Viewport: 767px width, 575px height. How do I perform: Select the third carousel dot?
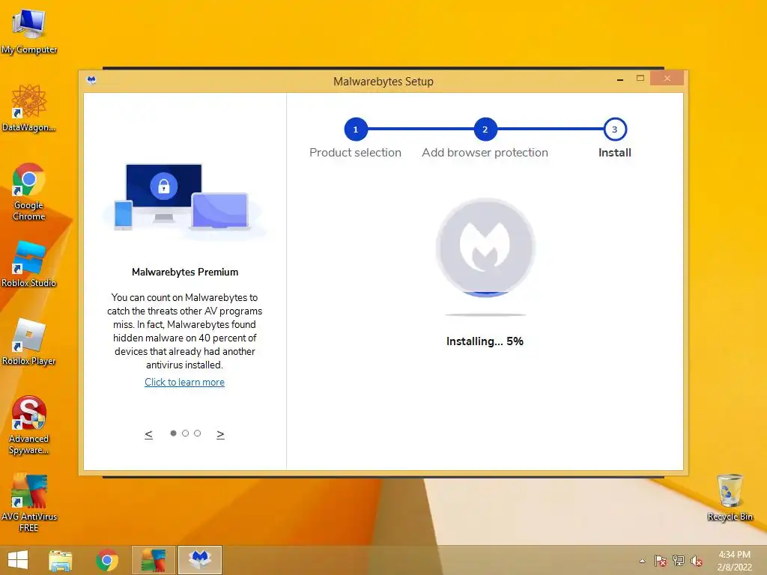click(x=197, y=433)
